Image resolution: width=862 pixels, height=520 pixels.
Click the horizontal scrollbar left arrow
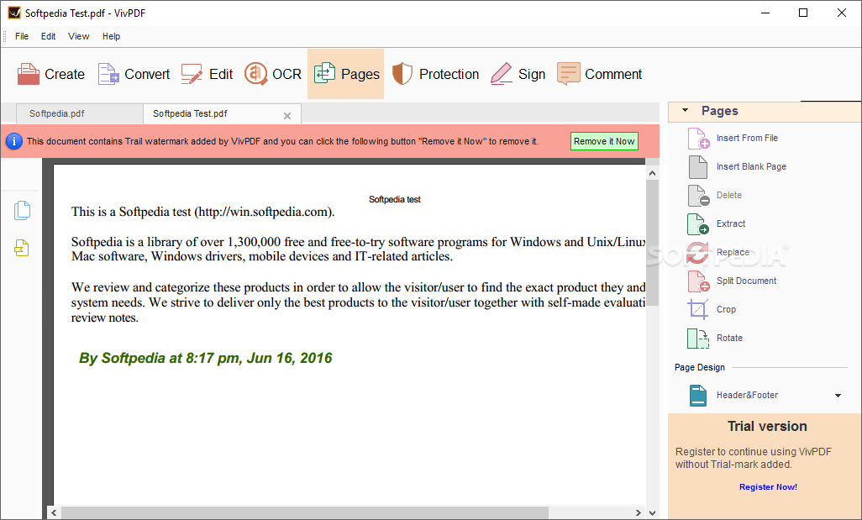pyautogui.click(x=54, y=512)
